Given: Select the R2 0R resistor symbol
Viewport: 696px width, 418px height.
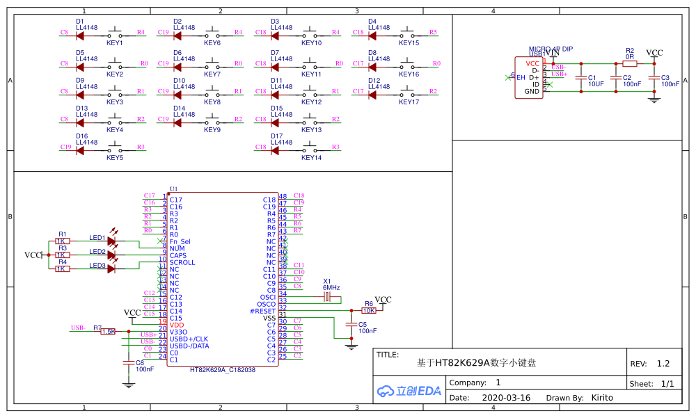Looking at the screenshot, I should point(630,63).
